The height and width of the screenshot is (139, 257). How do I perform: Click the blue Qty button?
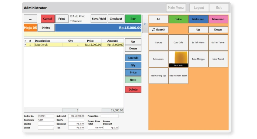133,65
